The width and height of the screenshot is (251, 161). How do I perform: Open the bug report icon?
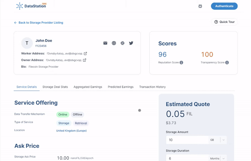200,6
